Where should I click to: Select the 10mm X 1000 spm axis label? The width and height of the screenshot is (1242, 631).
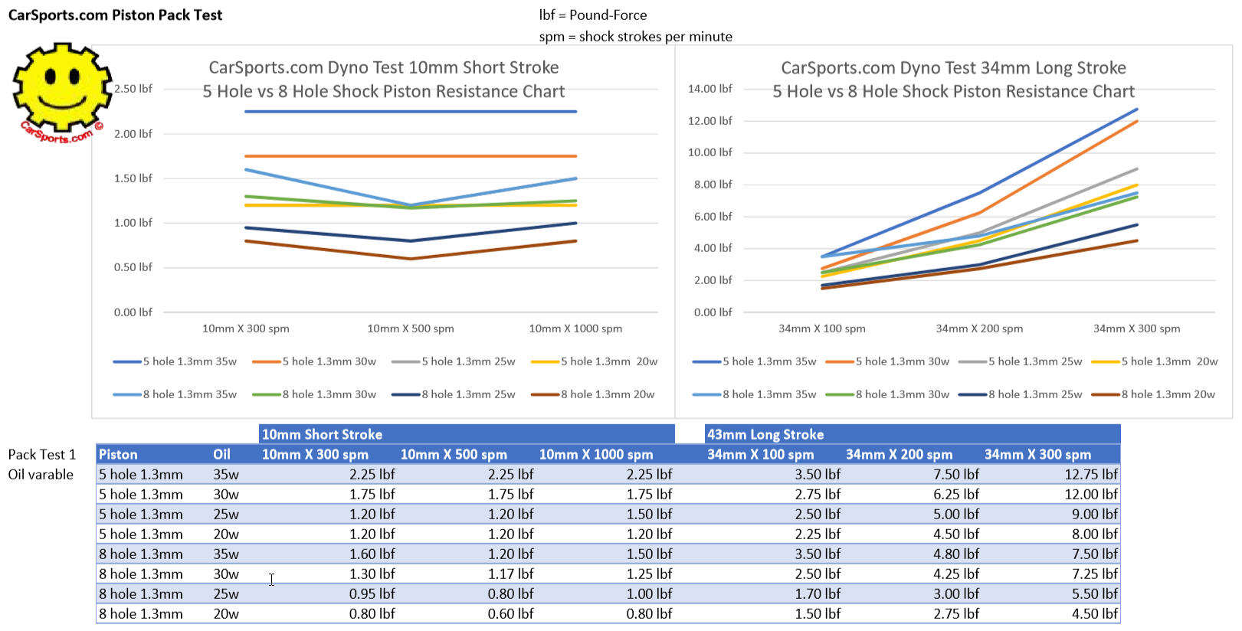(x=575, y=329)
